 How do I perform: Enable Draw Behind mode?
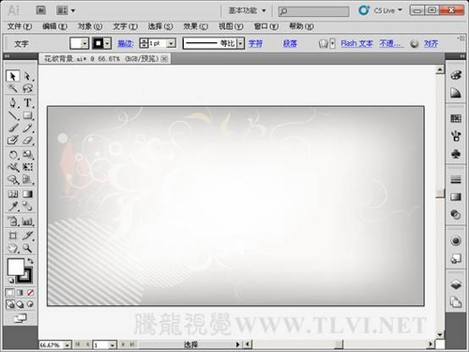tap(20, 304)
